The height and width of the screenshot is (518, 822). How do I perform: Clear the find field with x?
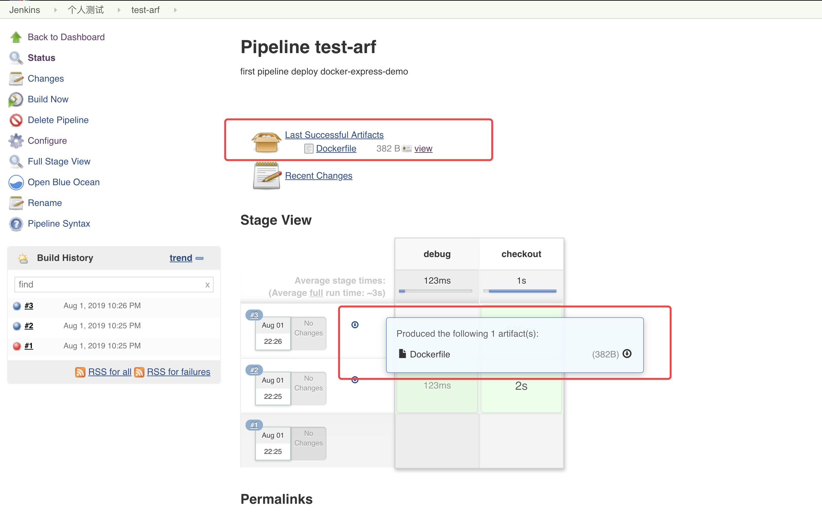pyautogui.click(x=207, y=285)
